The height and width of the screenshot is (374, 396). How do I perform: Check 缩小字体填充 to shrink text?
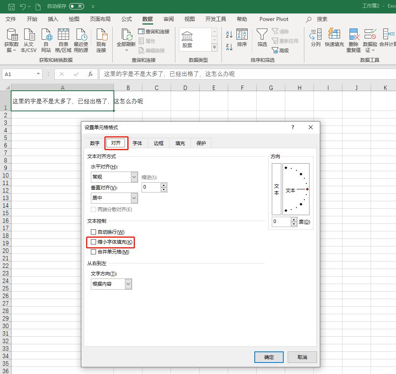coord(94,242)
